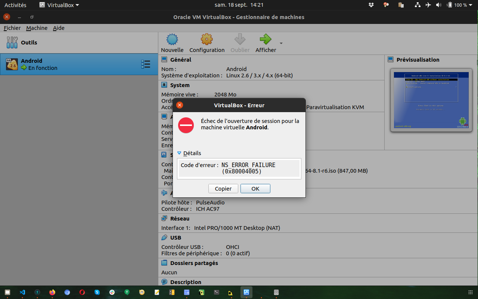Click the volume speaker tray icon
This screenshot has width=478, height=299.
[438, 5]
